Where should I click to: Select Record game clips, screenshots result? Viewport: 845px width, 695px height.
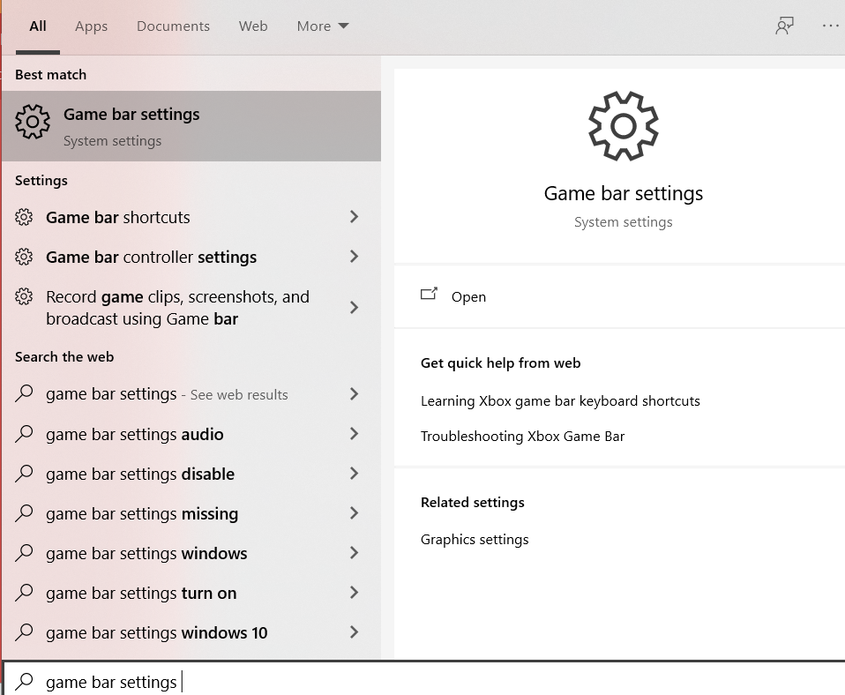click(x=191, y=308)
